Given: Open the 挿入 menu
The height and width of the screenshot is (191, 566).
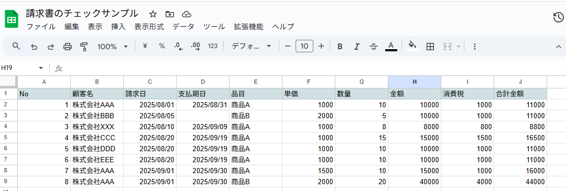Looking at the screenshot, I should [x=118, y=27].
